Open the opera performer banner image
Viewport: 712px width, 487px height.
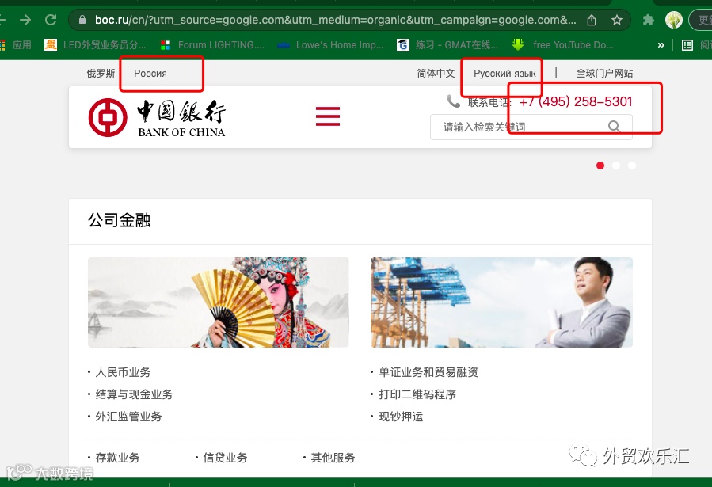[x=219, y=302]
